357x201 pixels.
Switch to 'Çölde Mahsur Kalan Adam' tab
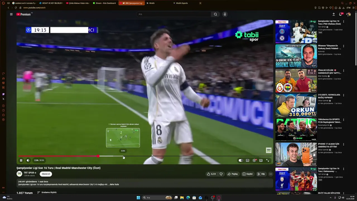78,3
